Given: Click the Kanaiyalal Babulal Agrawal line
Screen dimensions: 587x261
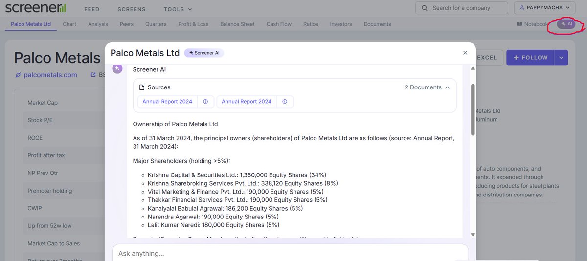Looking at the screenshot, I should coord(225,208).
